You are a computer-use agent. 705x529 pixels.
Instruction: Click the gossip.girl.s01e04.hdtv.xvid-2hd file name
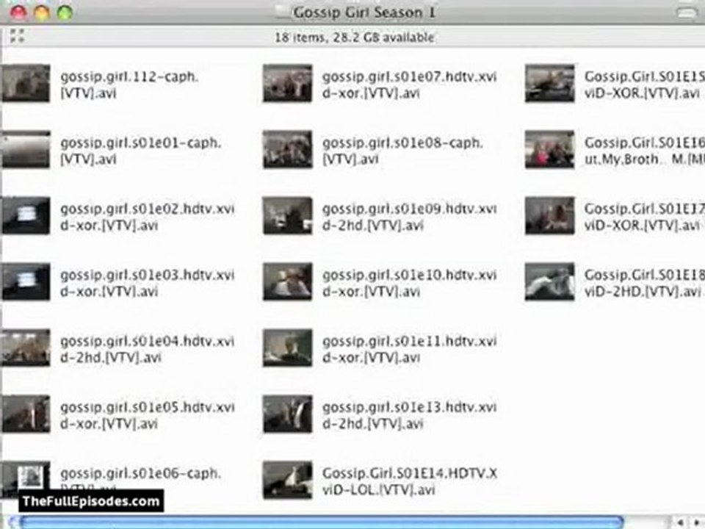[148, 349]
